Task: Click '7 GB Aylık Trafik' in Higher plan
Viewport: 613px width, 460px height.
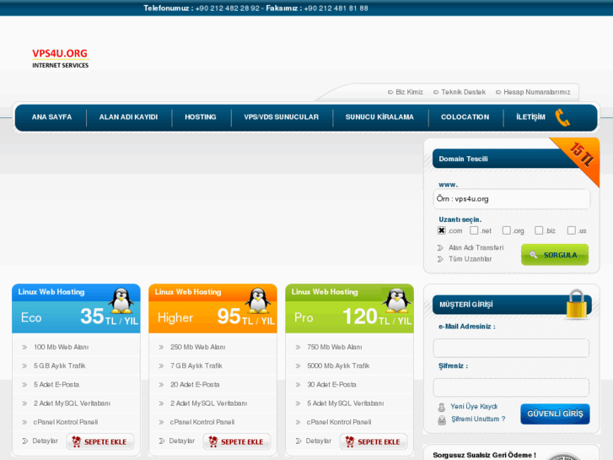Action: pyautogui.click(x=196, y=366)
